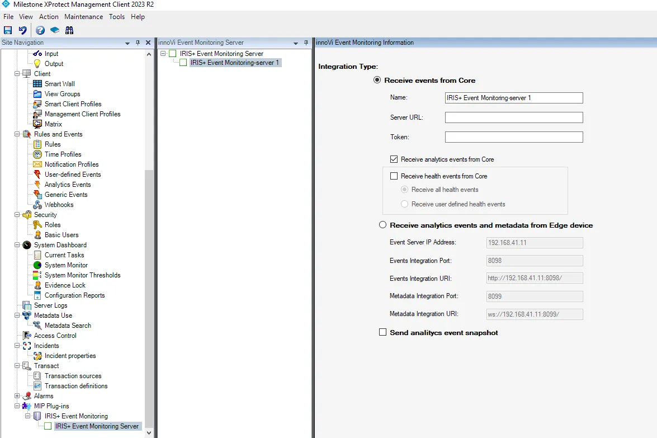657x438 pixels.
Task: Click the Incident properties icon
Action: tap(37, 356)
